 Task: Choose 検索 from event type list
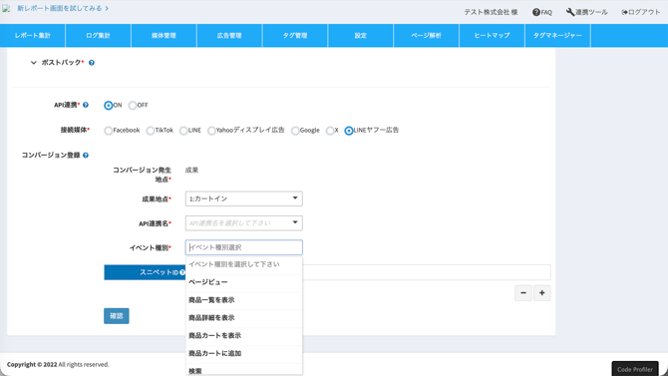[x=243, y=370]
